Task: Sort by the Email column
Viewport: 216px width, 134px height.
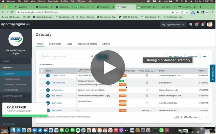Action: (162, 71)
